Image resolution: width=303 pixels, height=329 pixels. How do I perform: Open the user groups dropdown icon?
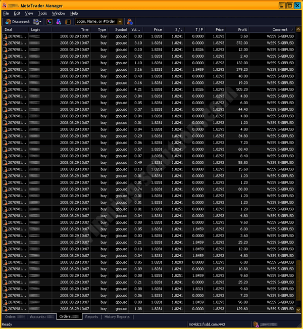pyautogui.click(x=37, y=22)
